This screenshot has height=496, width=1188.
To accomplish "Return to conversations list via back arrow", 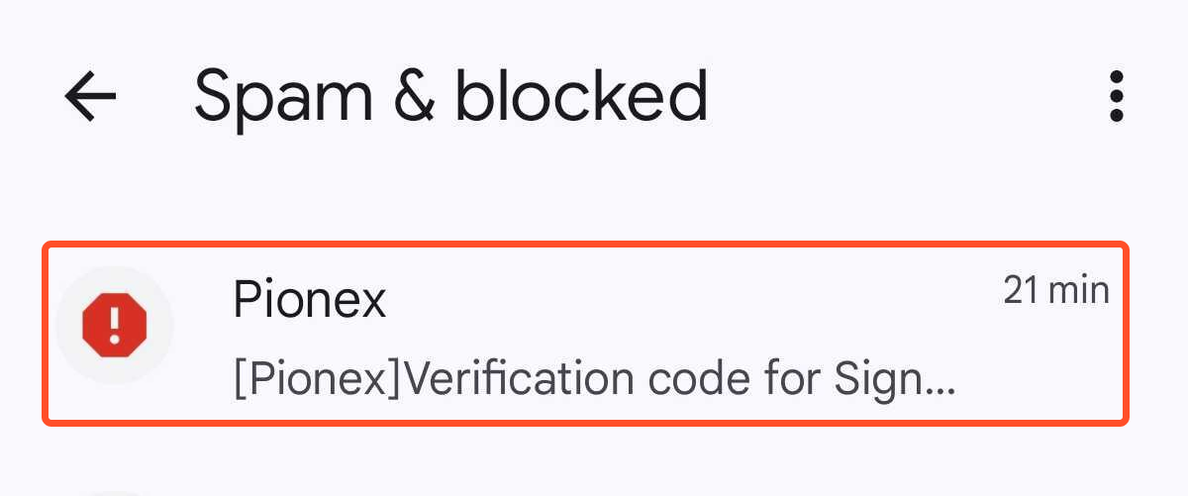I will tap(90, 96).
